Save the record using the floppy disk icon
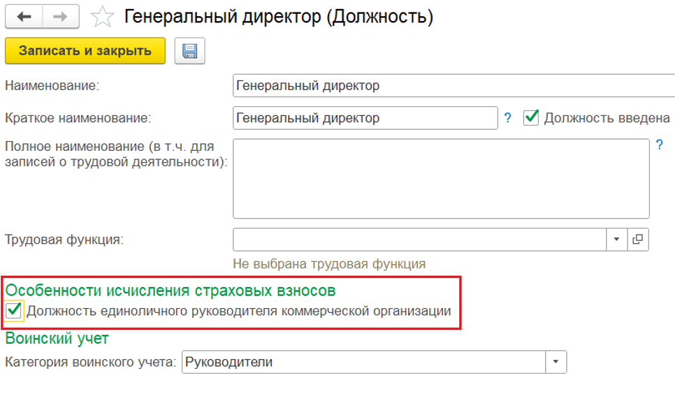The height and width of the screenshot is (394, 675). pyautogui.click(x=189, y=51)
